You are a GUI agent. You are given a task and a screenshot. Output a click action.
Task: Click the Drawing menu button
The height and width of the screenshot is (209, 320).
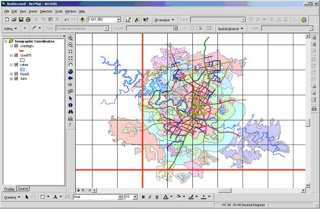pyautogui.click(x=12, y=197)
